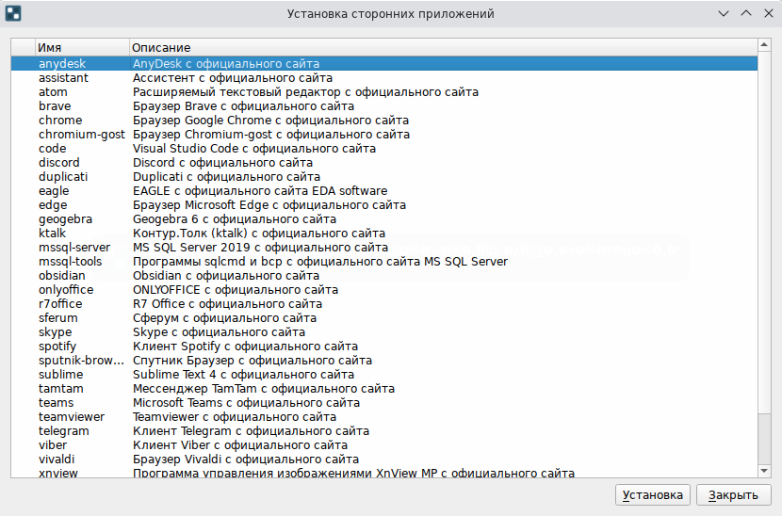Click the description 'Sublime Text 4 с официального сайта'
Screen dimensions: 782x516
click(x=243, y=375)
